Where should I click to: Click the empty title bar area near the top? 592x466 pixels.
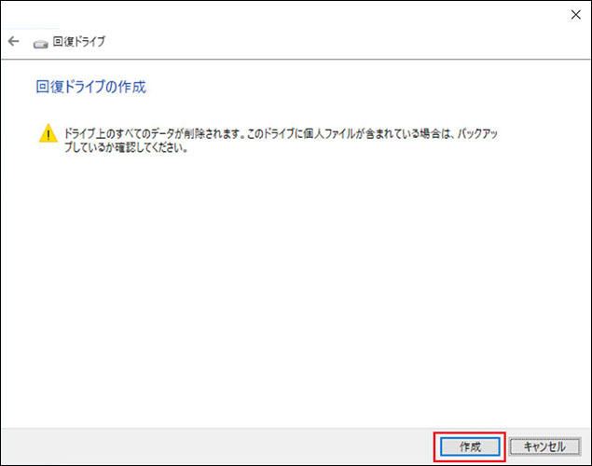click(280, 14)
